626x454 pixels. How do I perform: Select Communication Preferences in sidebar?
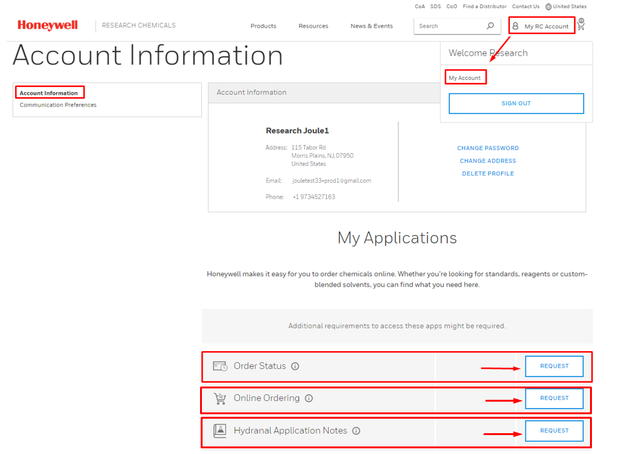click(x=58, y=105)
